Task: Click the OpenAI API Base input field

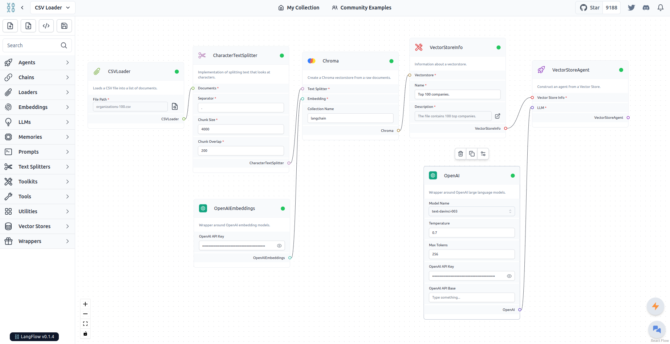Action: (472, 298)
